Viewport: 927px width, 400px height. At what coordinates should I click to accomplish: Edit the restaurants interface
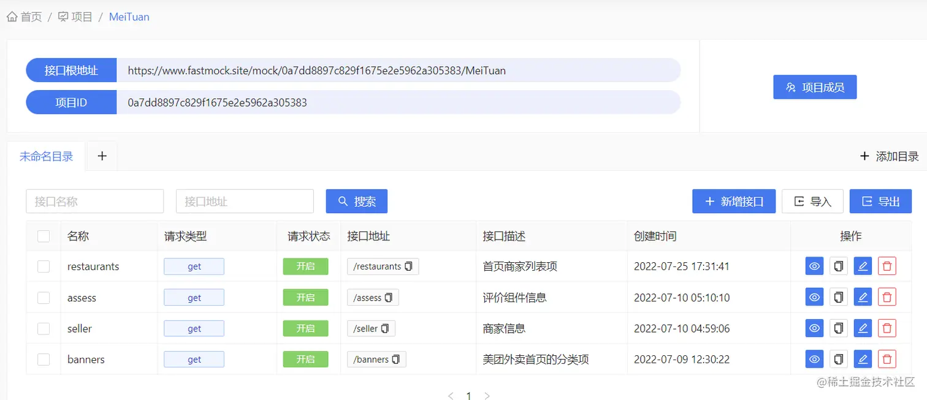click(x=863, y=266)
